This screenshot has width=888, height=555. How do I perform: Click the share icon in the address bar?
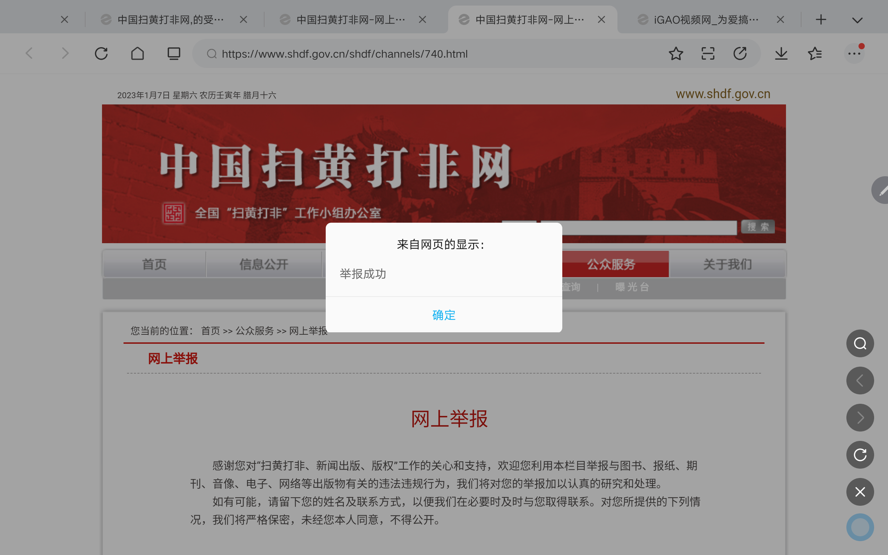pos(740,53)
